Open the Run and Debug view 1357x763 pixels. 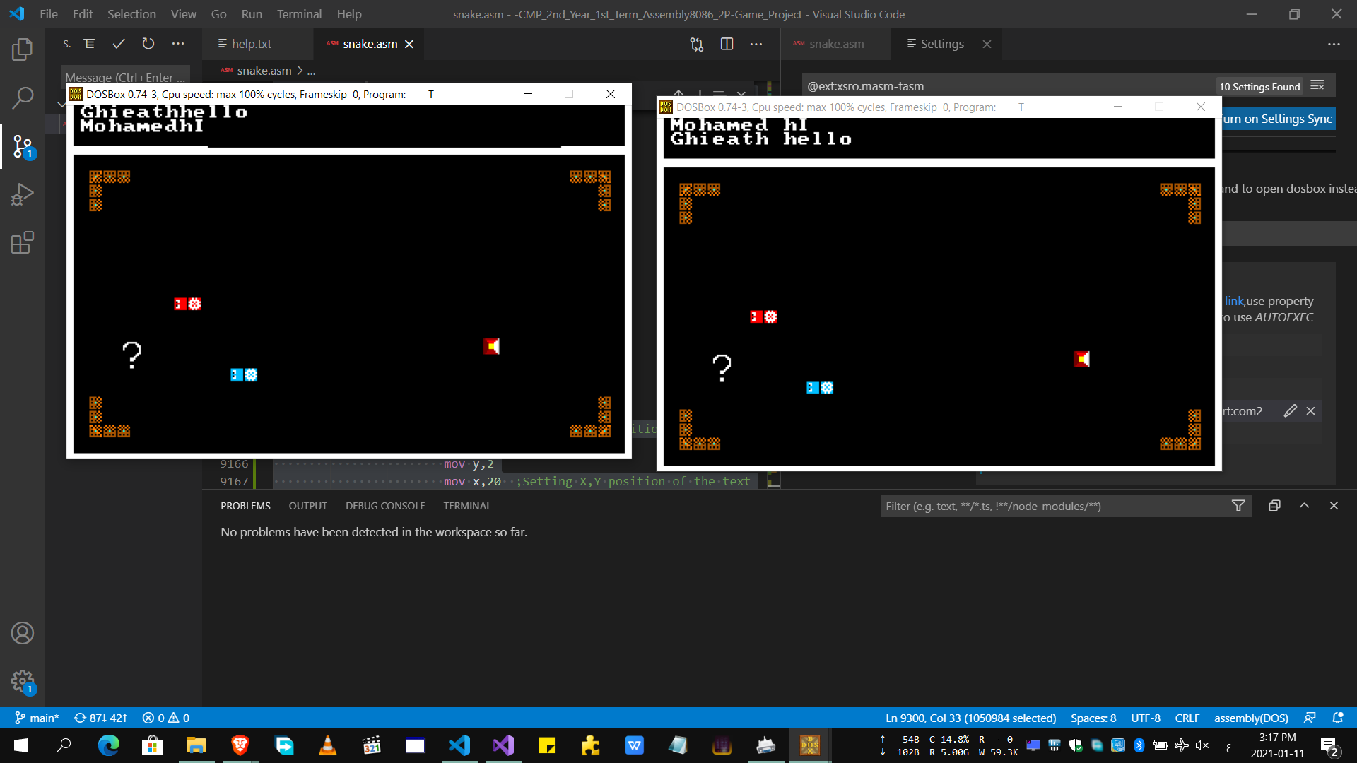point(22,194)
